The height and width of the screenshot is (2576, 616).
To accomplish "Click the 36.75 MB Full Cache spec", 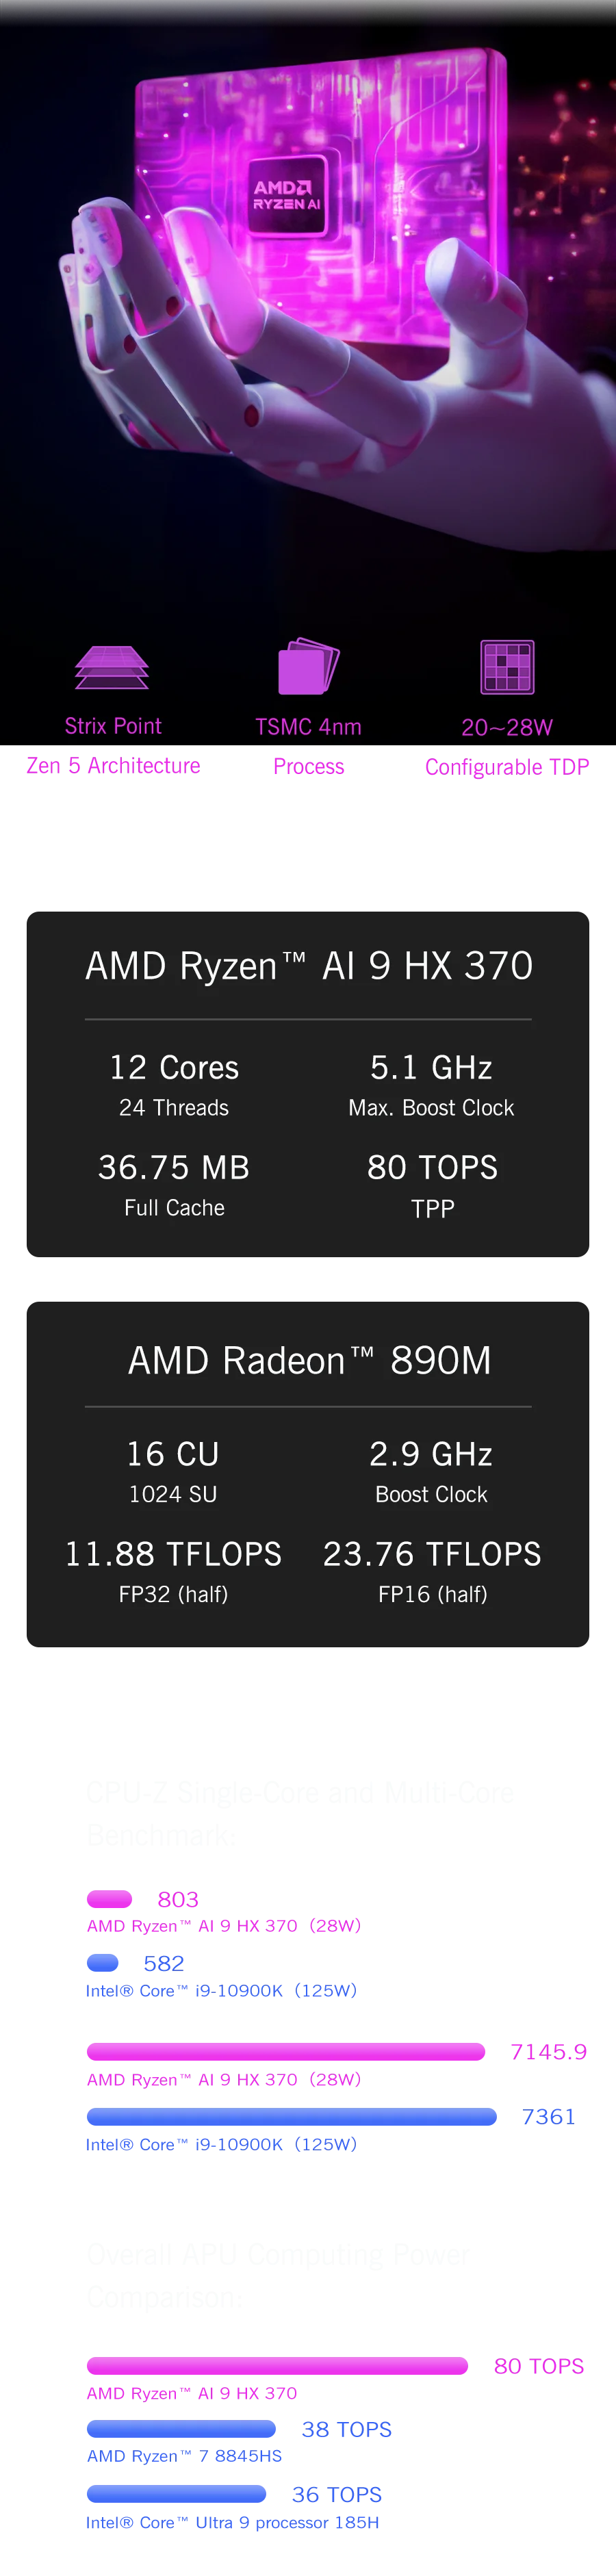I will (174, 1168).
